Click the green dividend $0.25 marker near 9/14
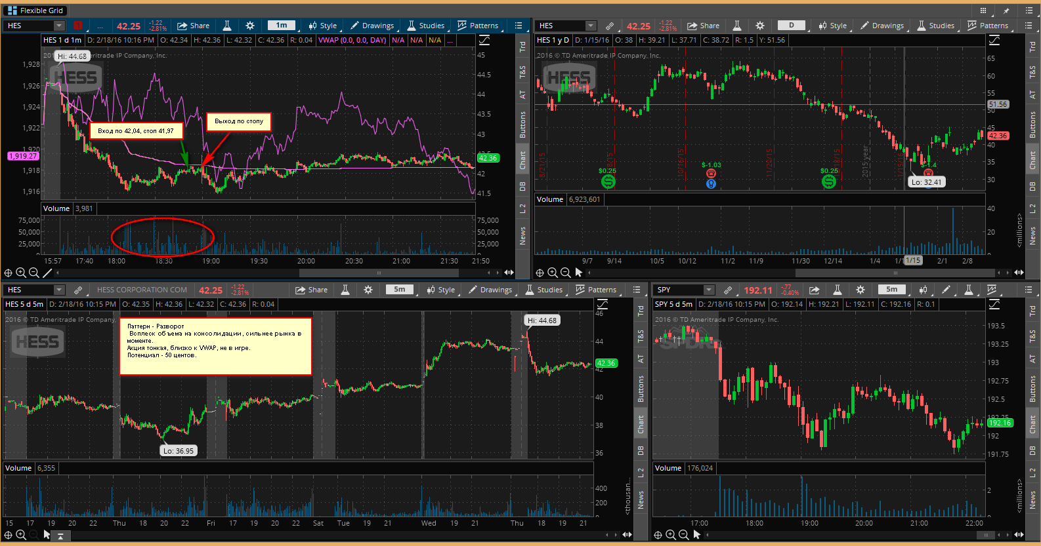 (608, 182)
